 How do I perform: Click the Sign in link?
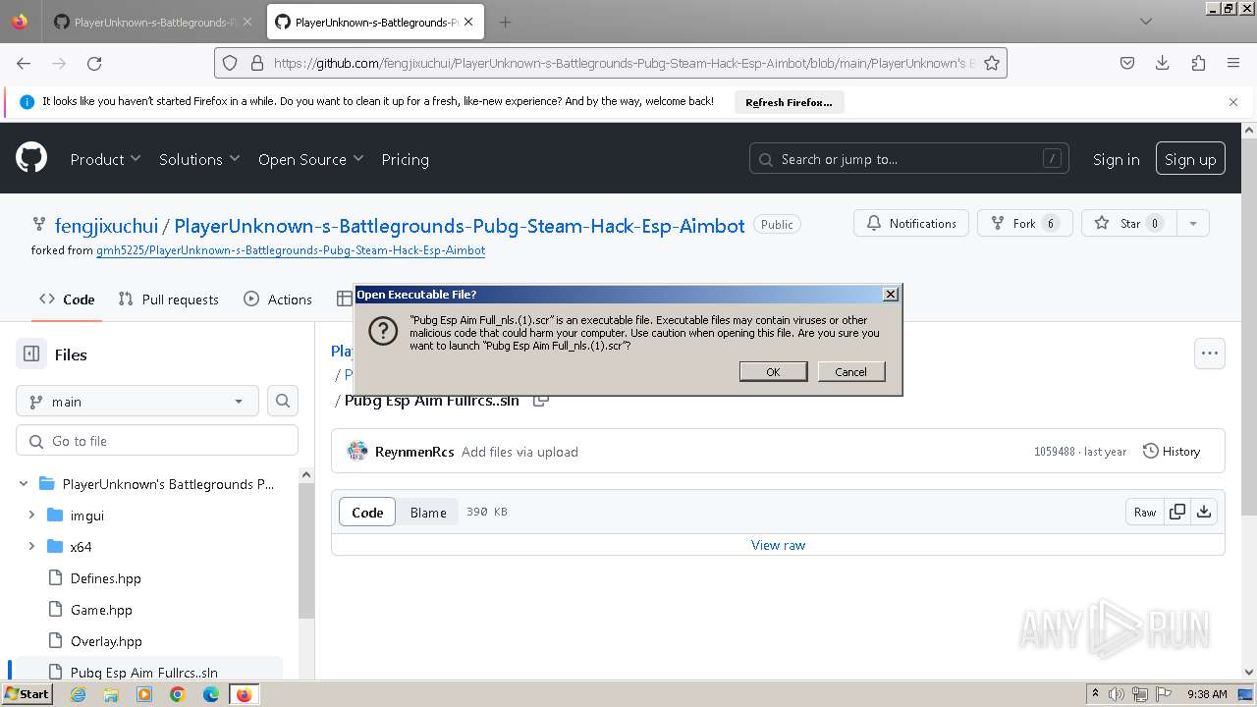coord(1116,159)
